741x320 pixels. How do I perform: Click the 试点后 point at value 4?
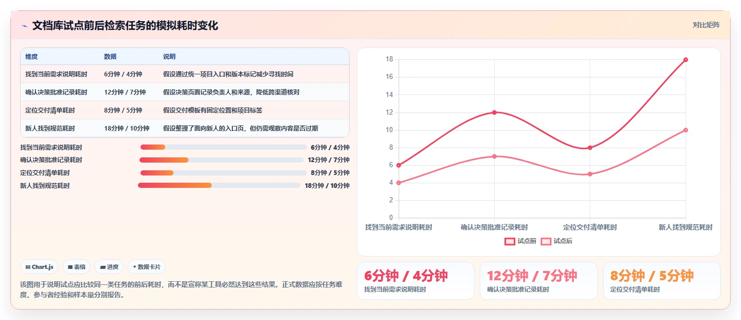(x=399, y=183)
